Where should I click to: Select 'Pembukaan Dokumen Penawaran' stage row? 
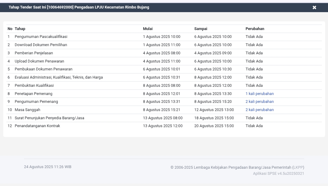pyautogui.click(x=43, y=69)
